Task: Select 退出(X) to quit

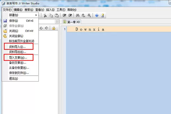Action: pyautogui.click(x=20, y=79)
